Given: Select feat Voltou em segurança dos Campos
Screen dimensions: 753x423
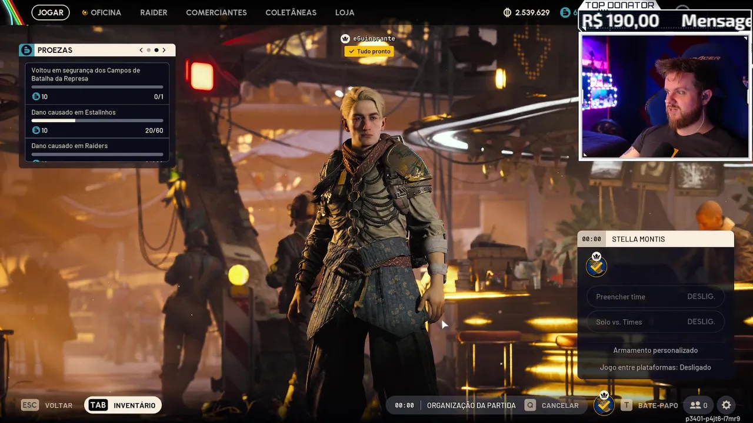Looking at the screenshot, I should 97,83.
